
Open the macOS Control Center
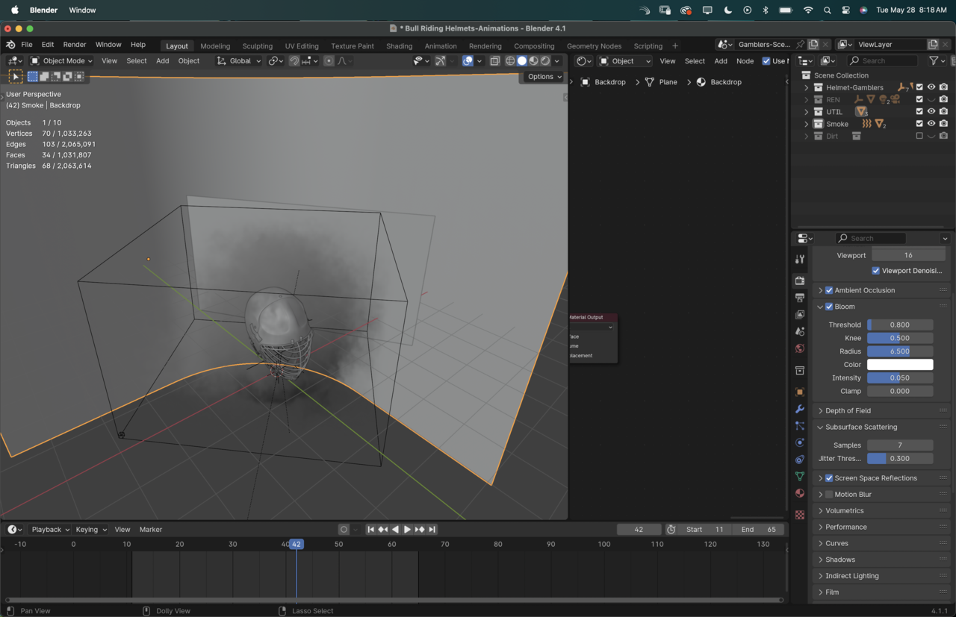[x=845, y=10]
